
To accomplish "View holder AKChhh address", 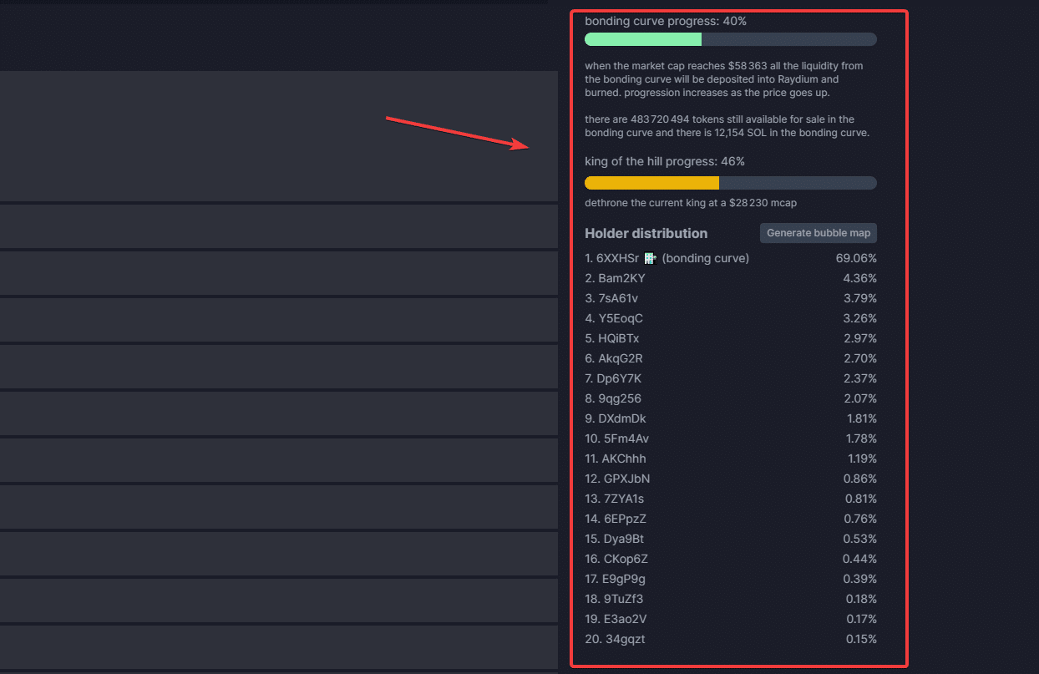I will click(x=623, y=459).
